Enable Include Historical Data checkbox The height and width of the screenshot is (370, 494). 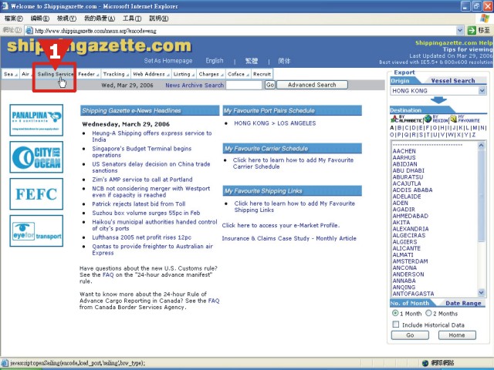coord(396,325)
